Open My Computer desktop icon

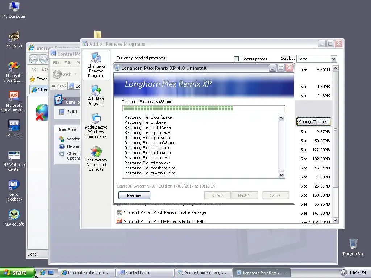[x=14, y=10]
